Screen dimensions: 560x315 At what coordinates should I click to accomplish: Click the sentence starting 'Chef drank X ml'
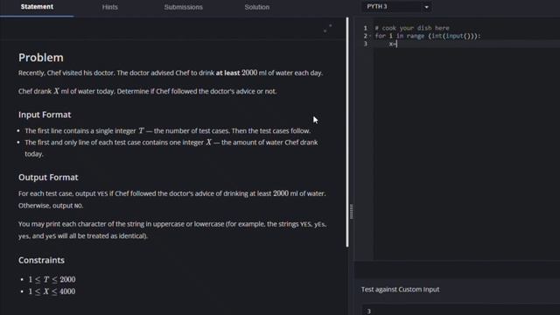click(x=148, y=91)
